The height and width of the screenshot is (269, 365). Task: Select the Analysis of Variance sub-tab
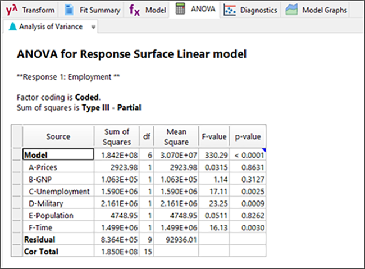[49, 26]
